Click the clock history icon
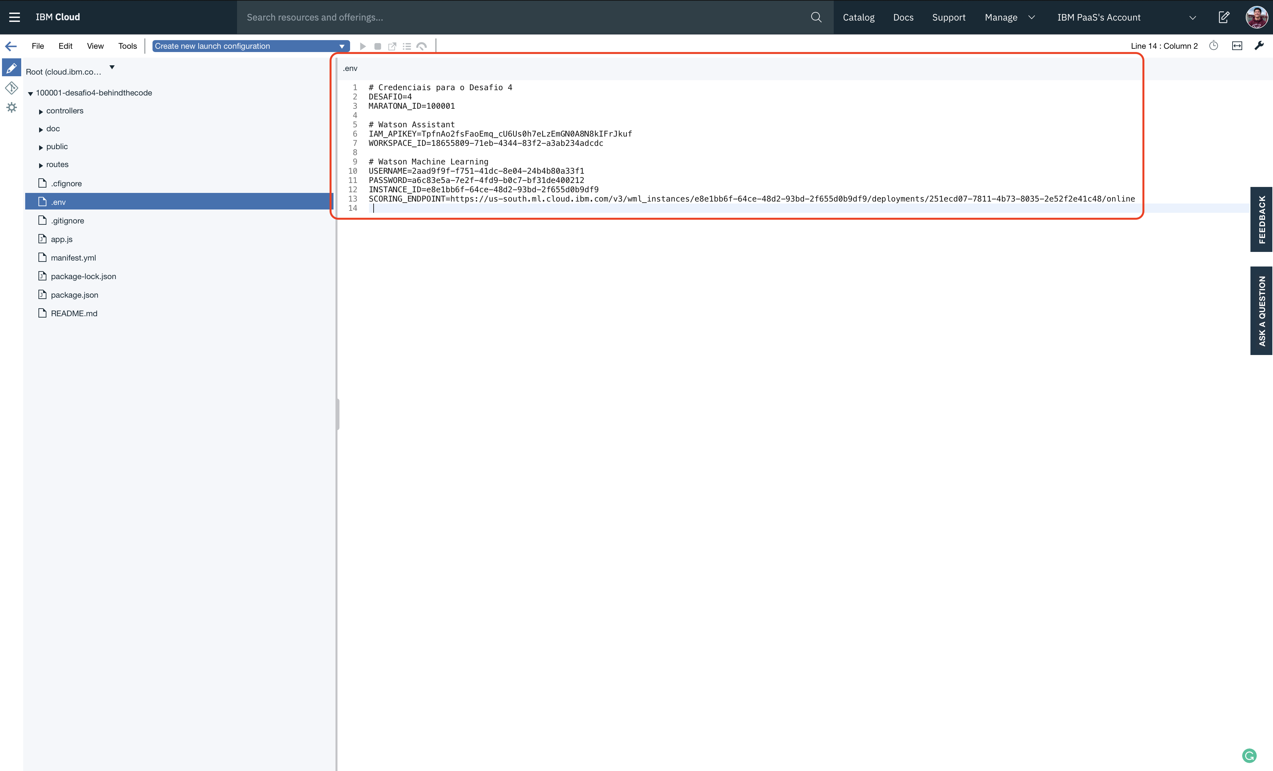The image size is (1273, 771). tap(1214, 46)
